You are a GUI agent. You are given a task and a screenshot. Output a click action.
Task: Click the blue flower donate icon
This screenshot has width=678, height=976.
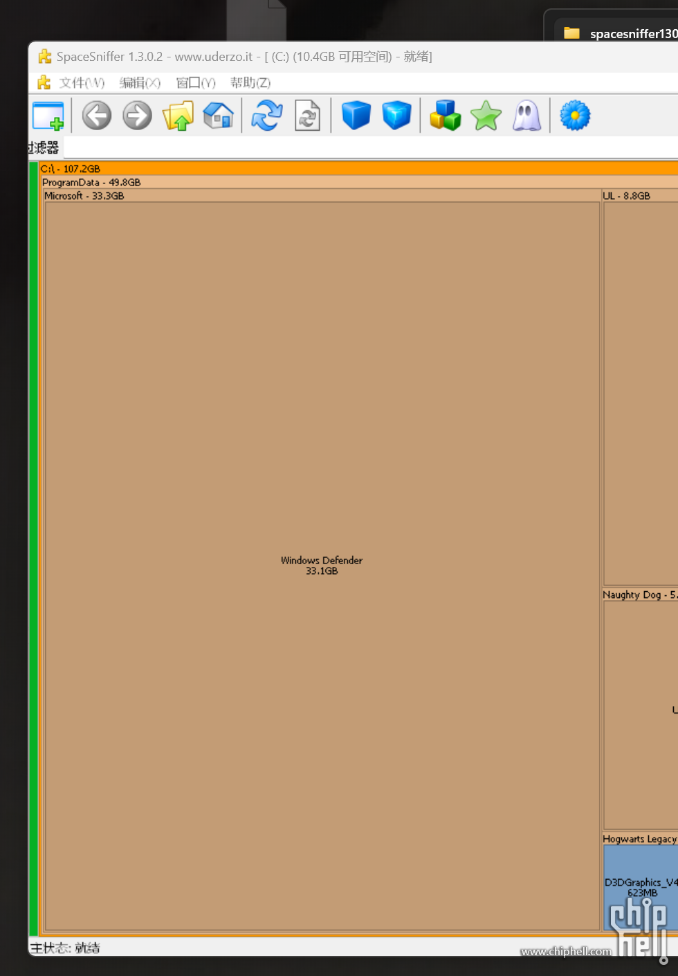coord(575,115)
